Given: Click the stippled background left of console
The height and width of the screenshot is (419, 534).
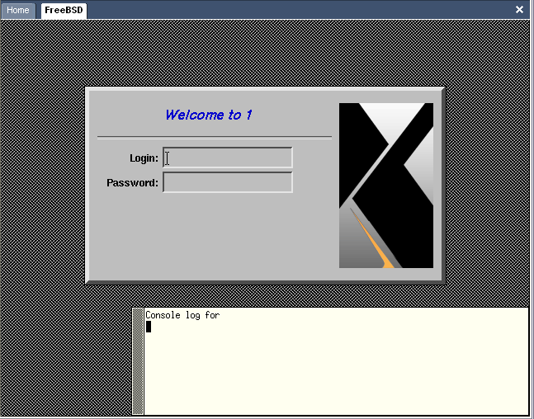Looking at the screenshot, I should point(66,363).
